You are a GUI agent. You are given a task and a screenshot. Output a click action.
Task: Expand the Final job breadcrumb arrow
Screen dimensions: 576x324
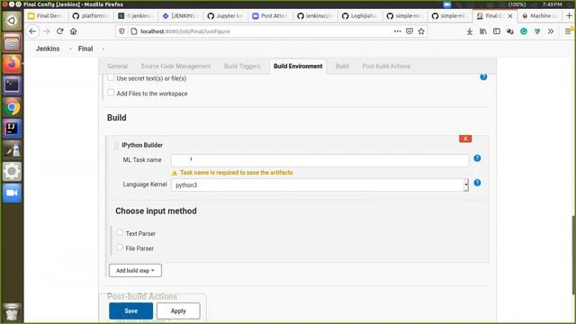[103, 49]
